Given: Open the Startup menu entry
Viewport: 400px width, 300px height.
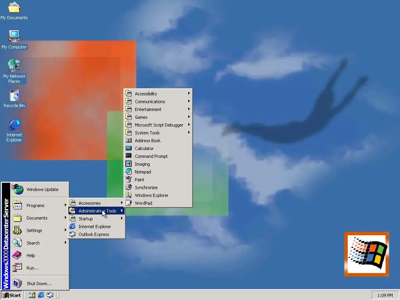Looking at the screenshot, I should (96, 219).
